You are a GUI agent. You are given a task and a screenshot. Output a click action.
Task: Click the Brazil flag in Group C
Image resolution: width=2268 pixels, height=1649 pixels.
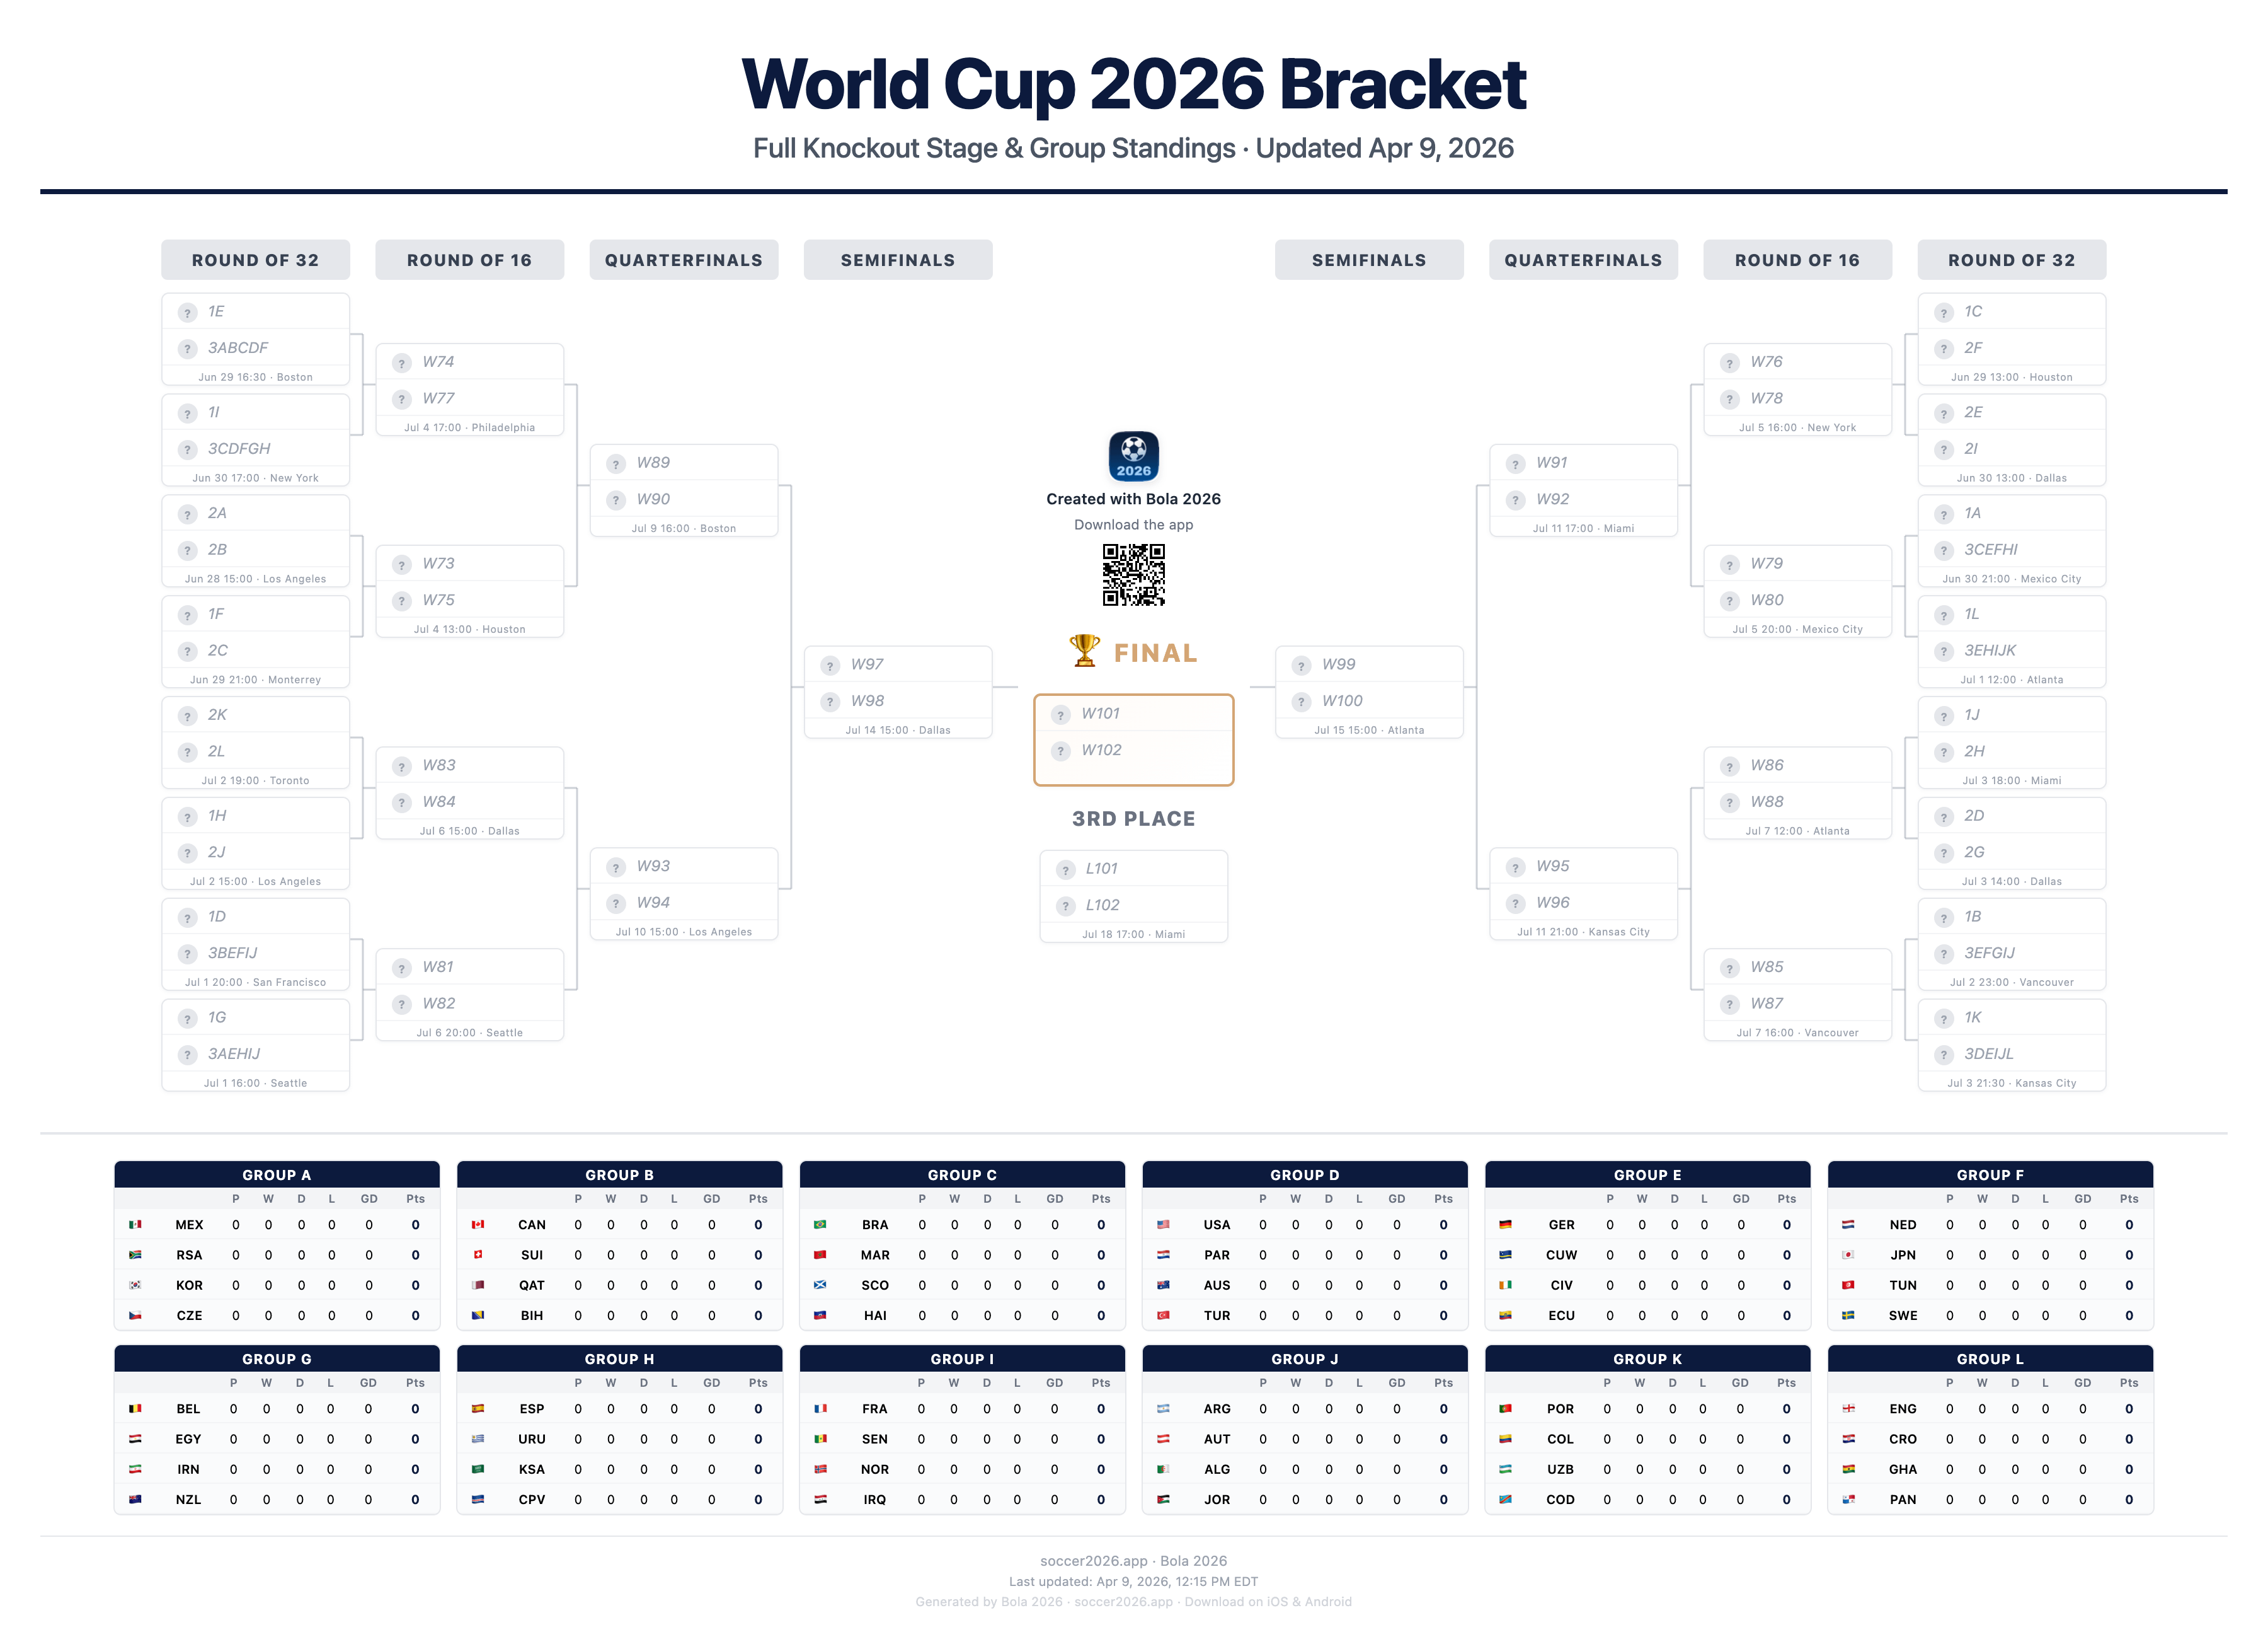point(820,1224)
